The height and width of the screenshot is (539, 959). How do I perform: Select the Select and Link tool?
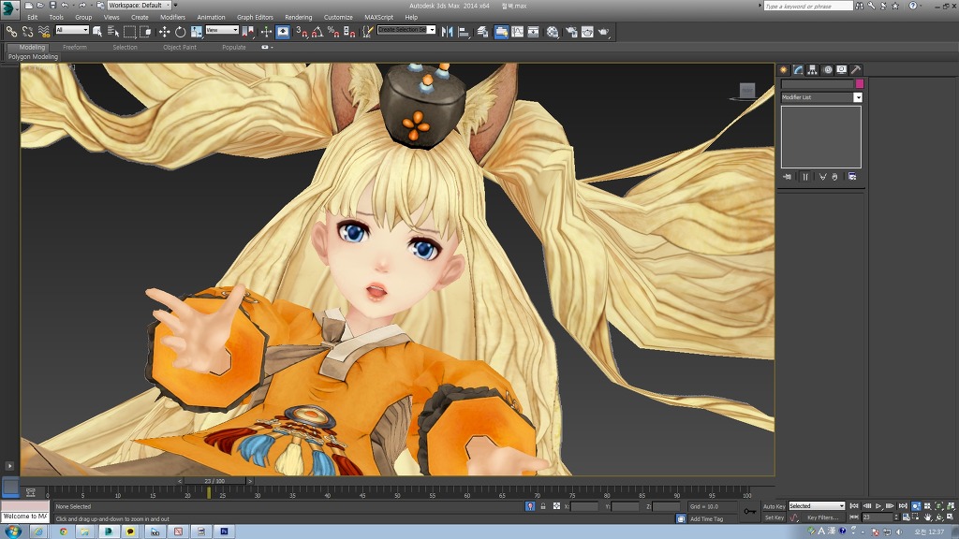pyautogui.click(x=11, y=31)
